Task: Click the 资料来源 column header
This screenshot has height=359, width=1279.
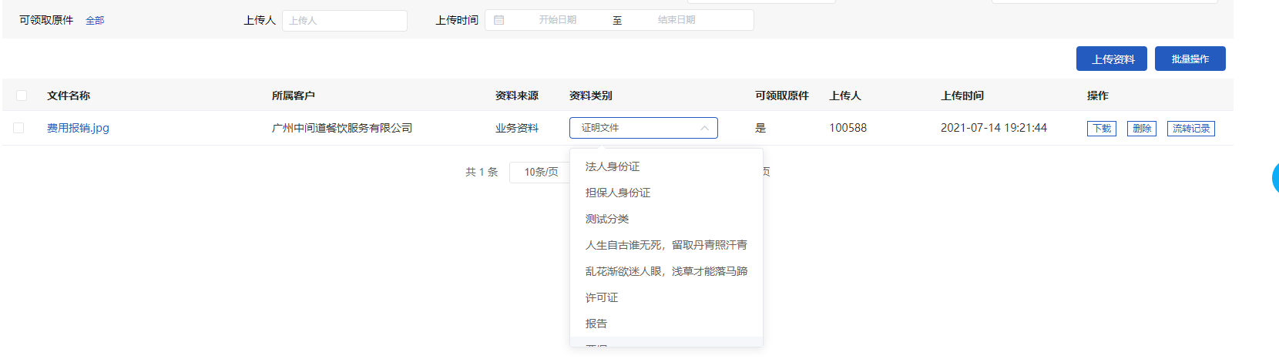Action: click(x=517, y=96)
